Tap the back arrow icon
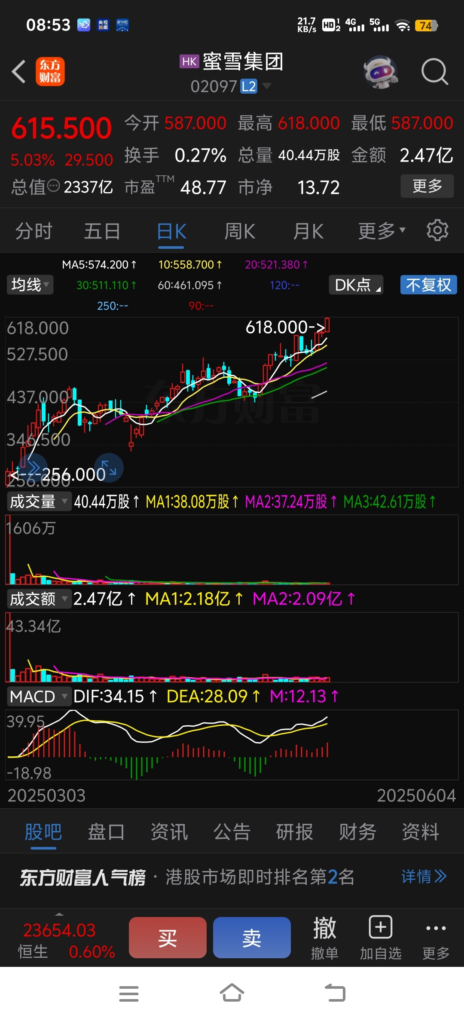Image resolution: width=464 pixels, height=1021 pixels. (19, 71)
